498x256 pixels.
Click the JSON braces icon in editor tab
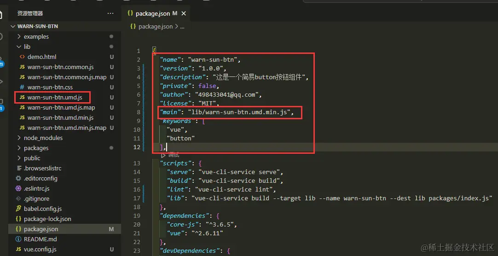130,13
